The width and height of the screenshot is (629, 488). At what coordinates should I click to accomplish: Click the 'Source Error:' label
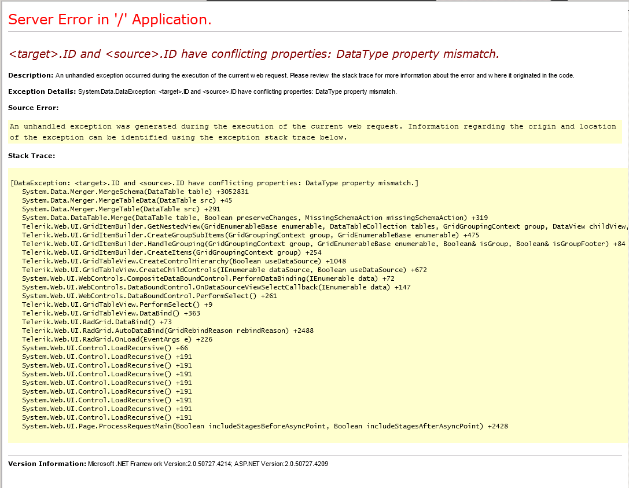34,108
